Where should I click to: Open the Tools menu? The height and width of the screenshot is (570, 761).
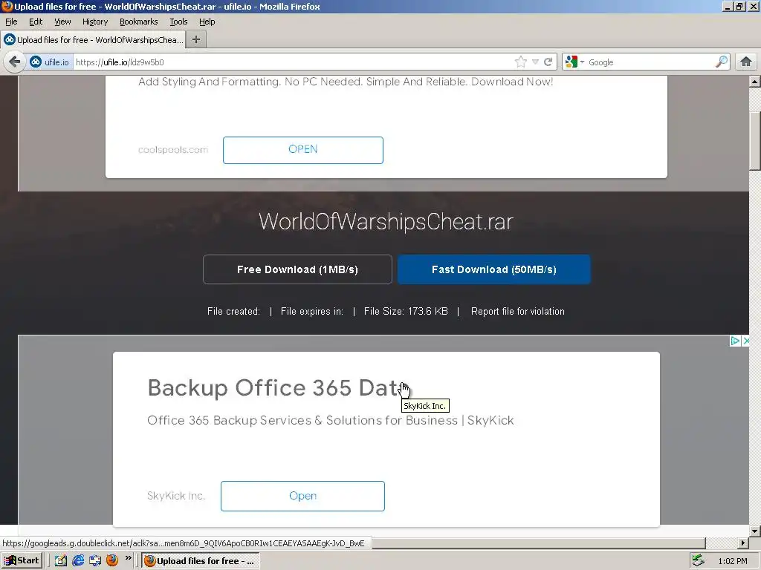(x=178, y=22)
